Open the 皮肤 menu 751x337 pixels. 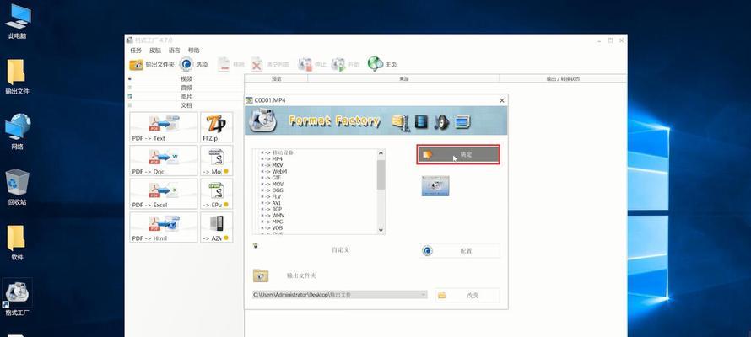point(155,51)
